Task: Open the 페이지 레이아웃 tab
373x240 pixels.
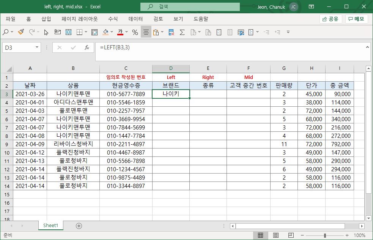Action: pyautogui.click(x=79, y=19)
